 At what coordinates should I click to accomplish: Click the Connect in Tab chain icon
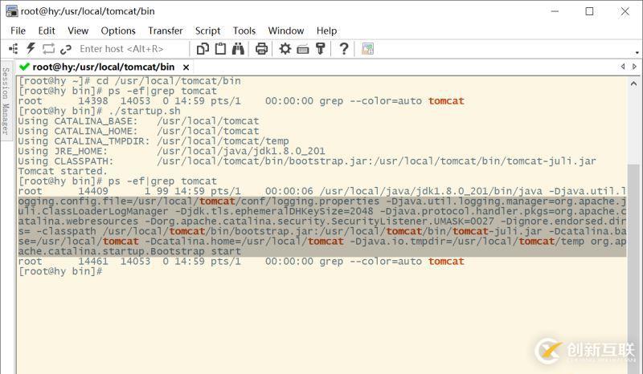click(66, 49)
